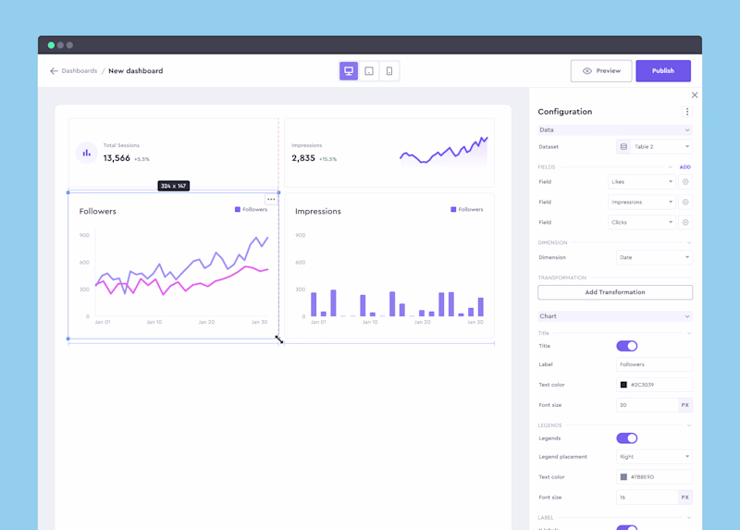The height and width of the screenshot is (530, 740).
Task: Open Configuration panel more options menu
Action: [x=687, y=111]
